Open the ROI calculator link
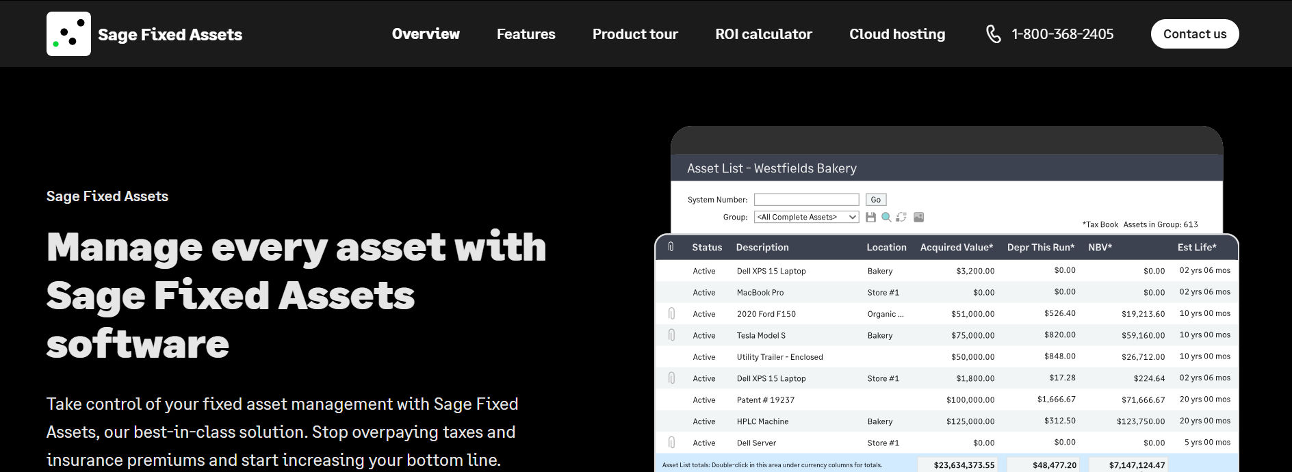 tap(764, 34)
